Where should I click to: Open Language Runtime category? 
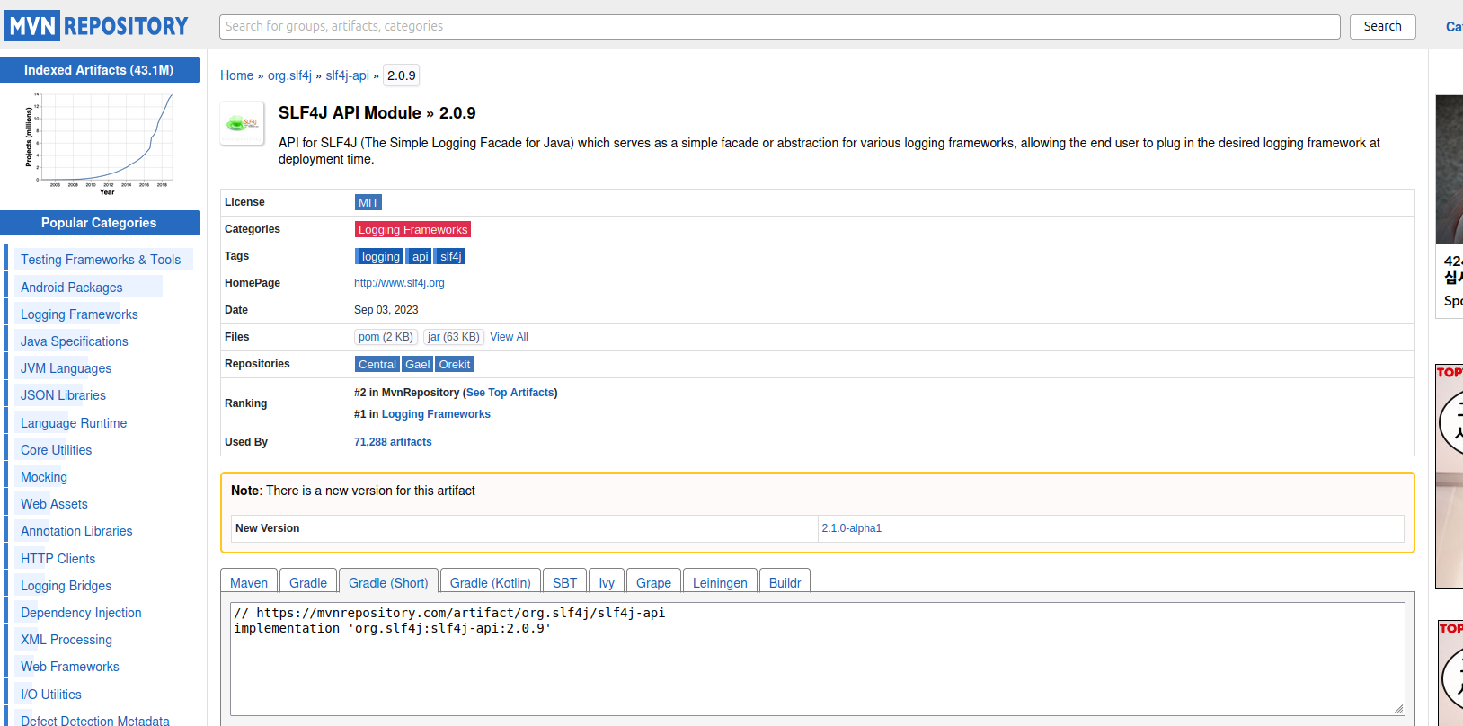click(74, 423)
